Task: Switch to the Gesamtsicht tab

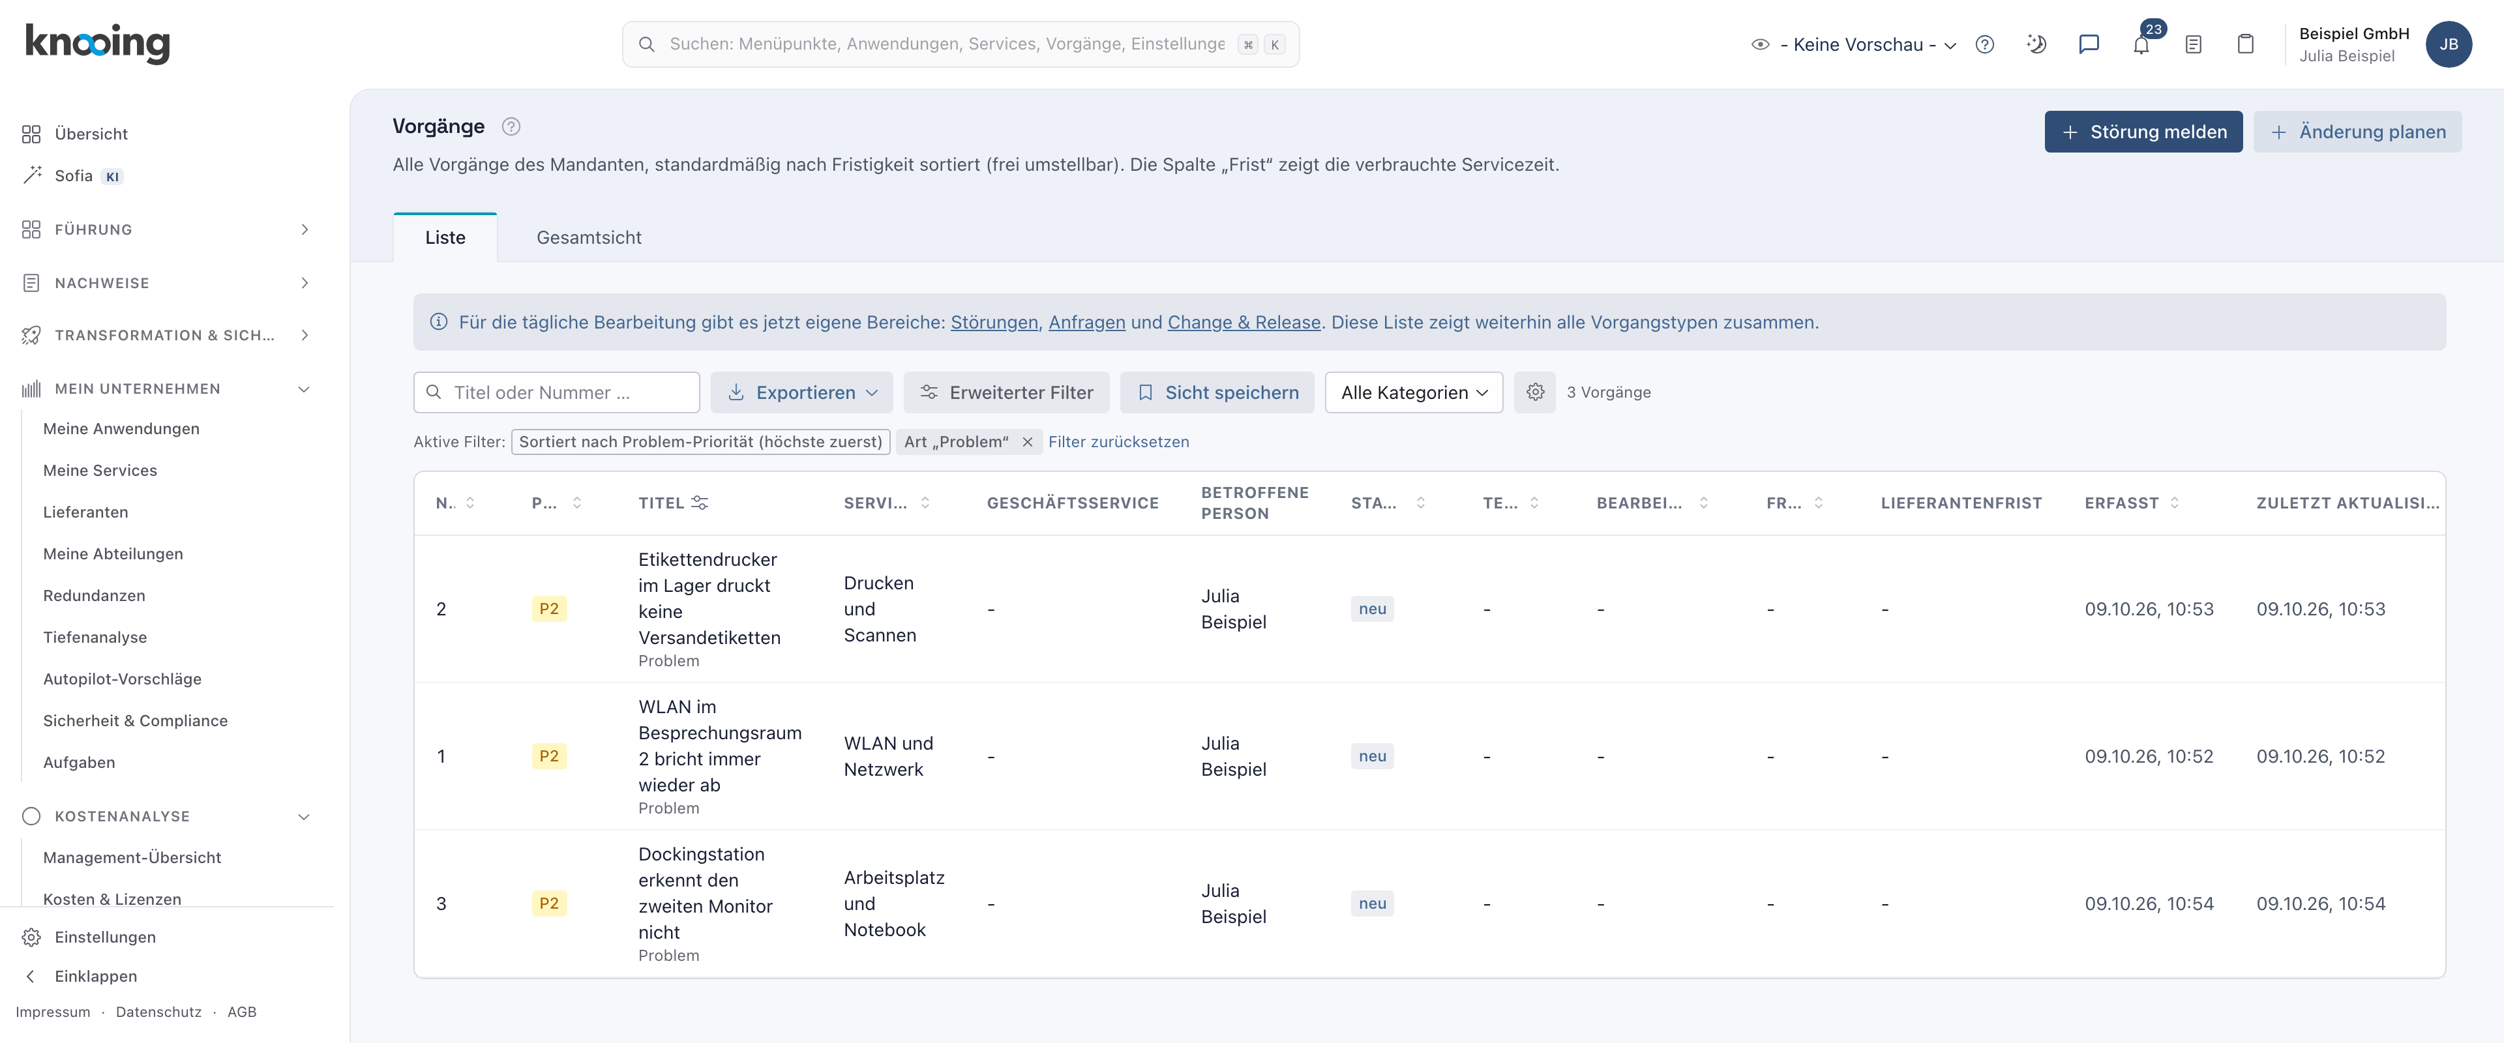Action: (588, 237)
